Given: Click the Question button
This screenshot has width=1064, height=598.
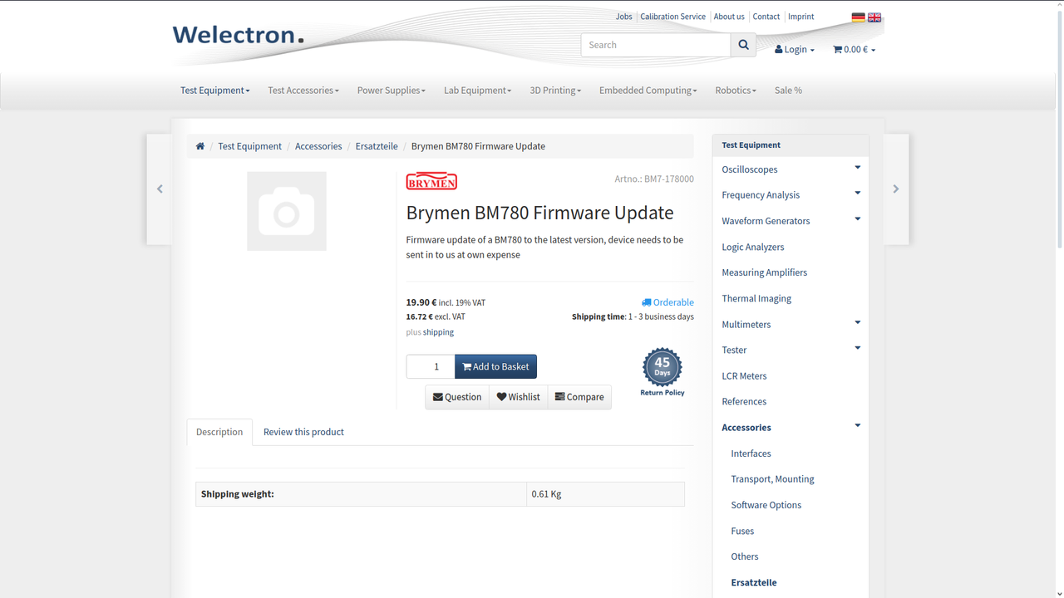Looking at the screenshot, I should click(457, 397).
